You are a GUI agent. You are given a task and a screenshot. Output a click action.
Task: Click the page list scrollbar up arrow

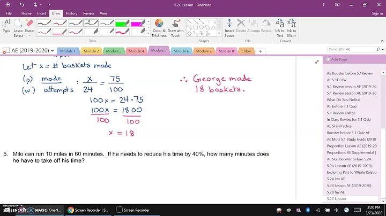point(383,73)
